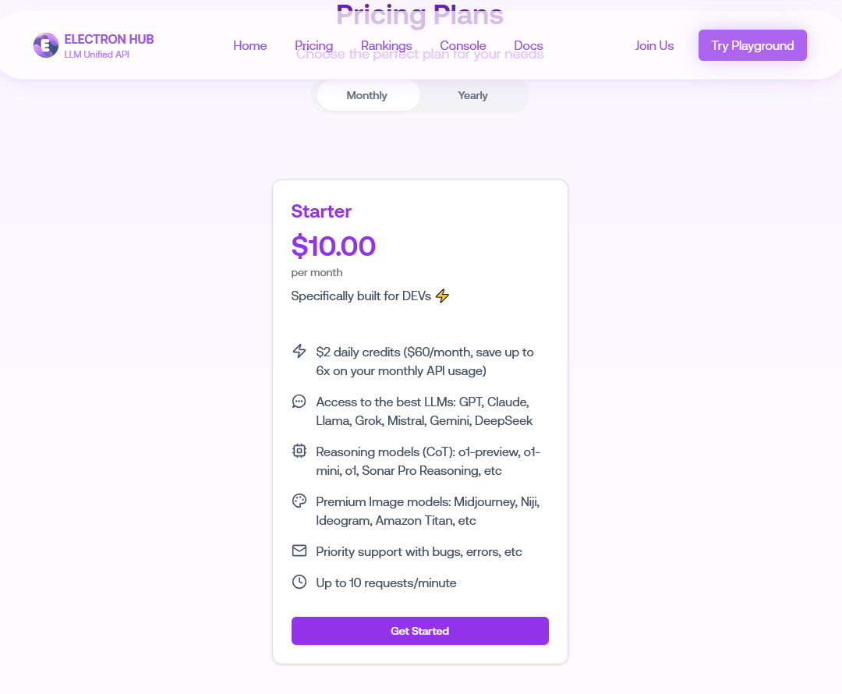This screenshot has width=842, height=694.
Task: Click the envelope priority support icon
Action: coord(299,551)
